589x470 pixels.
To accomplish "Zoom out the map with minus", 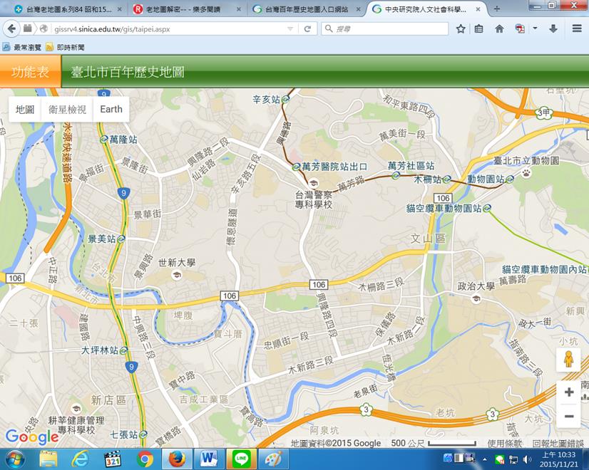I will point(569,416).
